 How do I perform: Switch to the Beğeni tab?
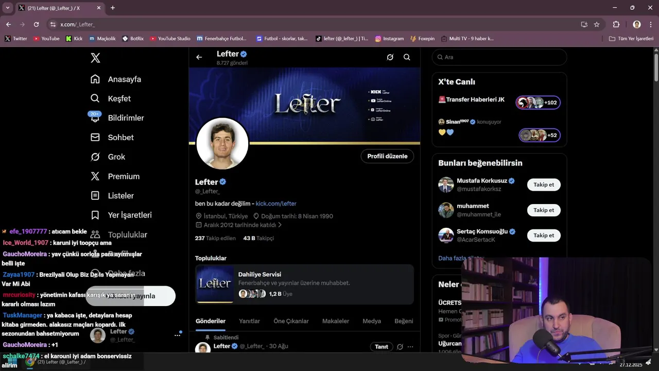[404, 321]
